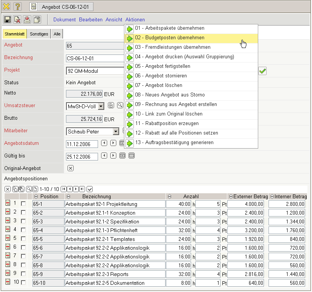Image resolution: width=312 pixels, height=292 pixels.
Task: Click the X icon next to Original-Angebot
Action: click(x=70, y=168)
